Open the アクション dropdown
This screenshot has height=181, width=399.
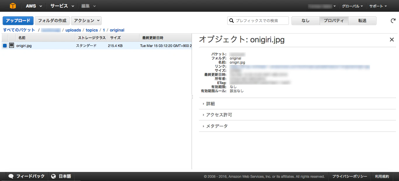86,21
